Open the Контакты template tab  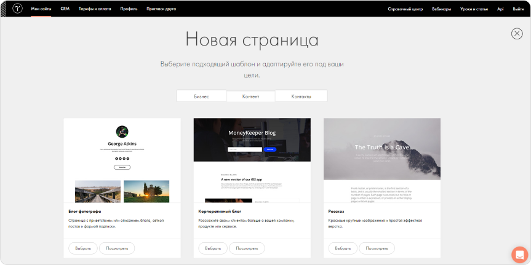[301, 97]
